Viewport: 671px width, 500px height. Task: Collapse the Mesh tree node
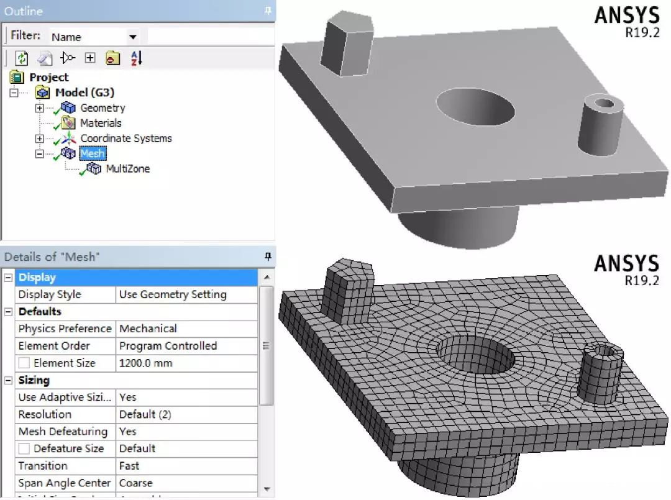39,153
